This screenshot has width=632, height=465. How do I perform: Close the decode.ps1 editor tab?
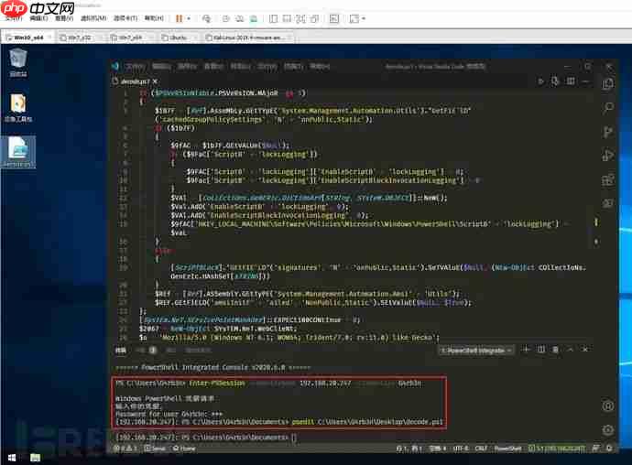[x=155, y=81]
